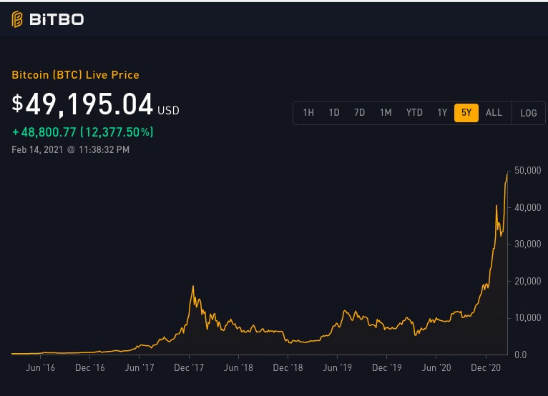This screenshot has width=548, height=396.
Task: Click the +48,800.77 (12,377.50%) change text
Action: click(82, 132)
